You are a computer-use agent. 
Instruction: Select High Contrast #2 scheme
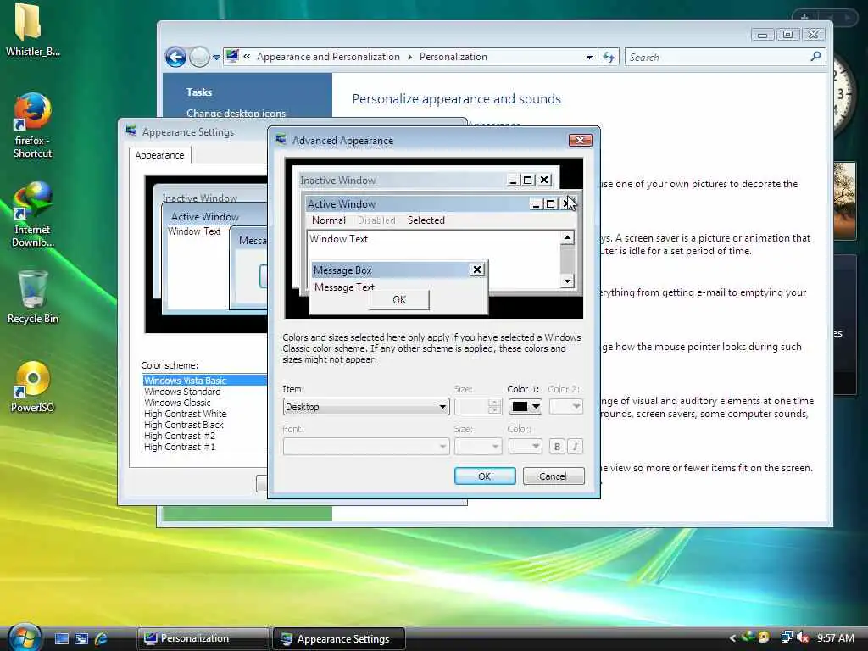pyautogui.click(x=205, y=436)
